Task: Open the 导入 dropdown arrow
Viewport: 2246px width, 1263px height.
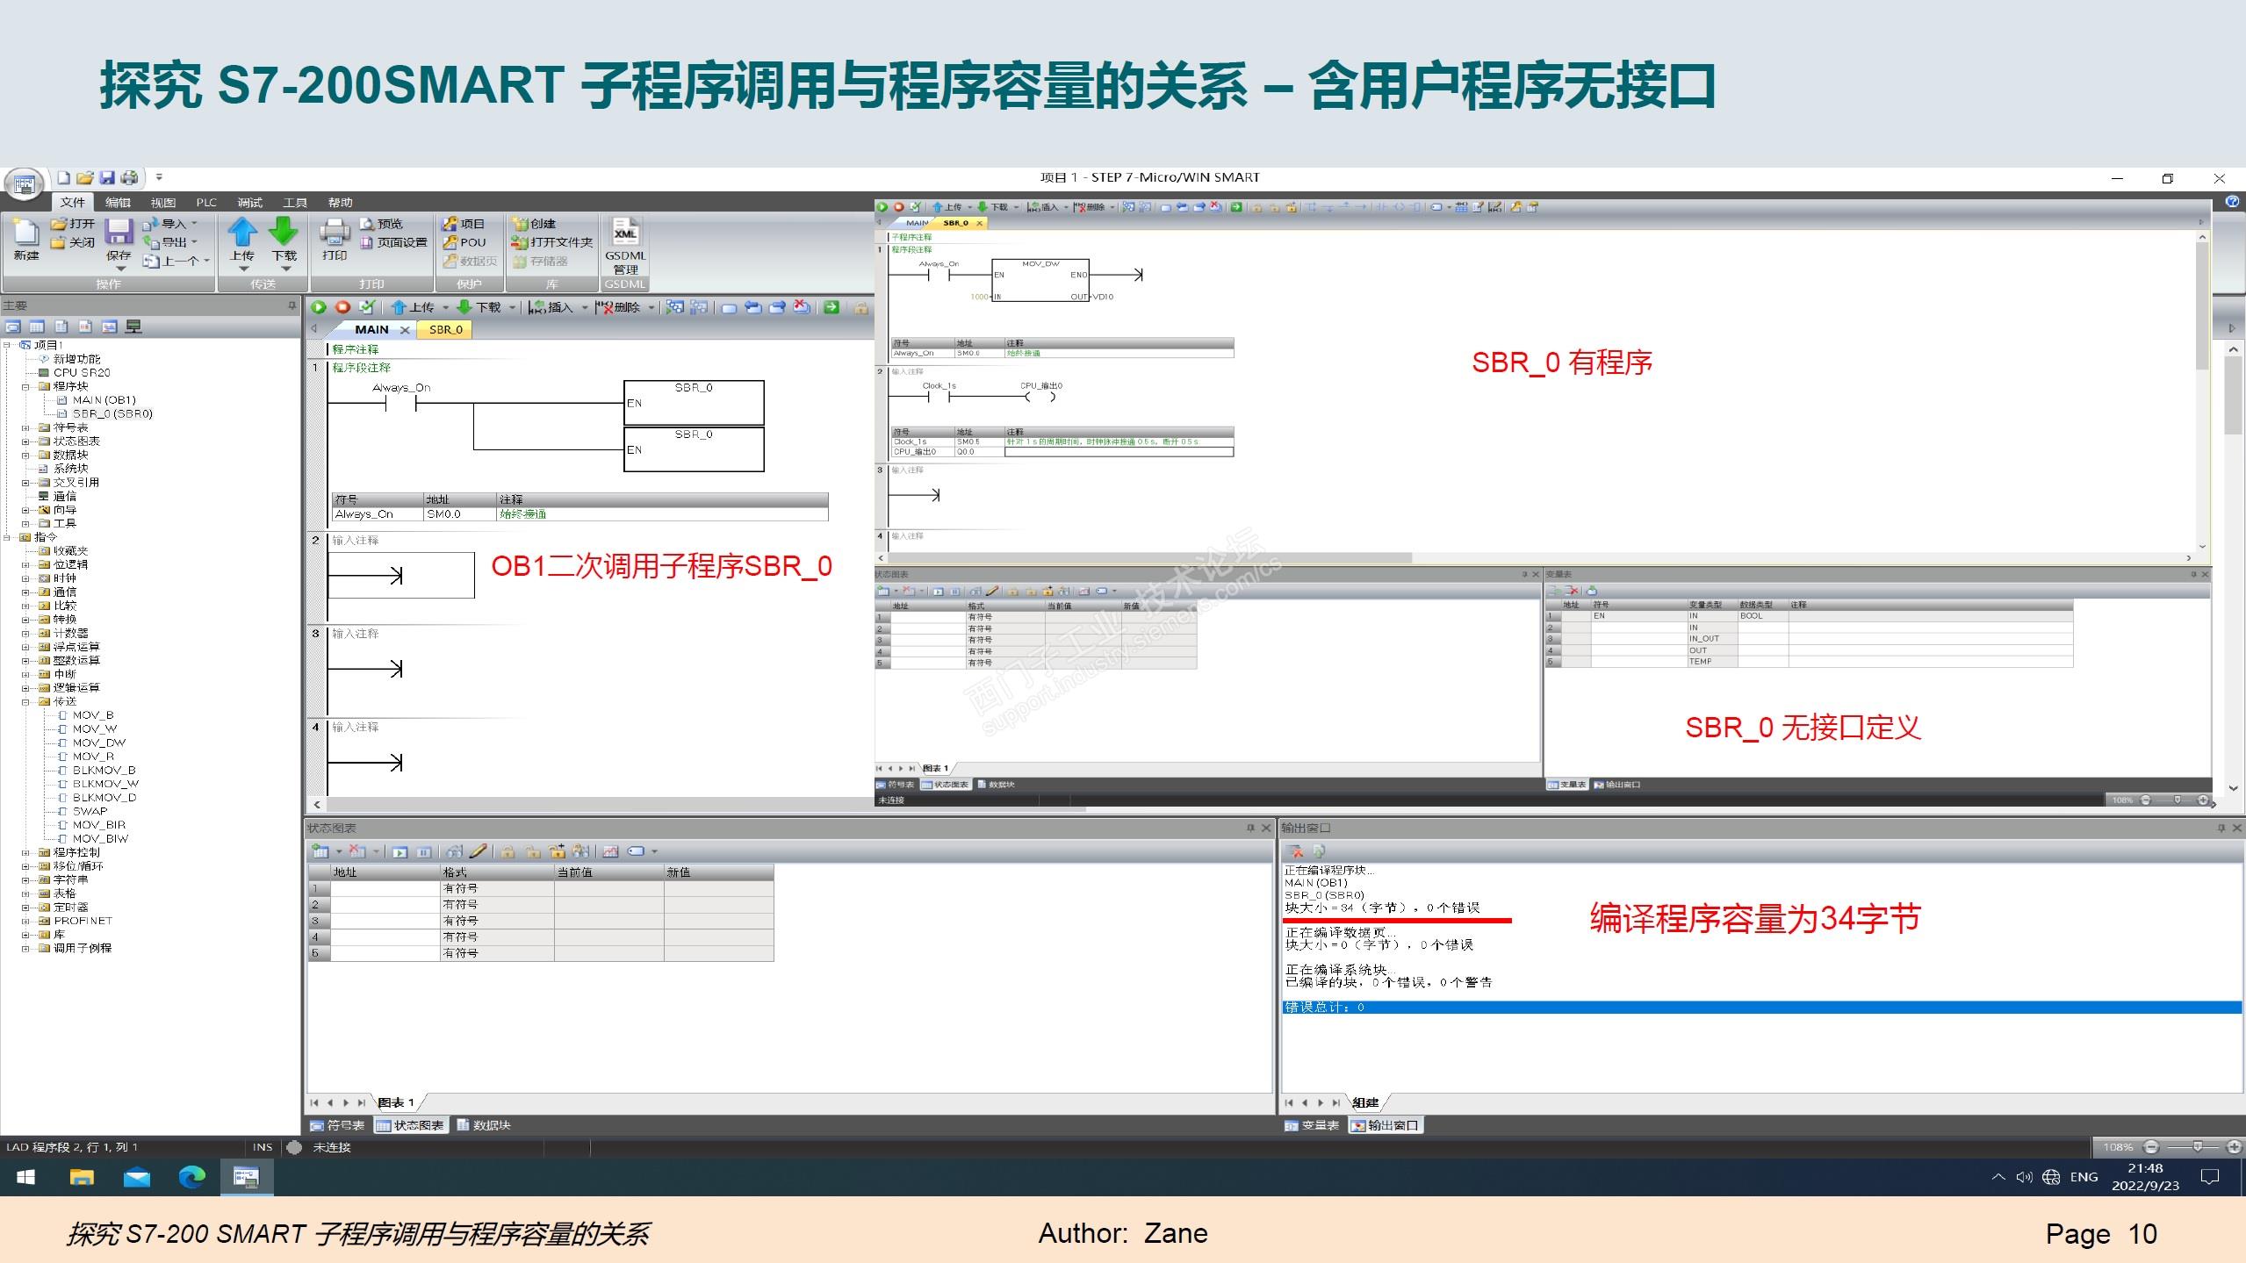Action: [x=194, y=224]
